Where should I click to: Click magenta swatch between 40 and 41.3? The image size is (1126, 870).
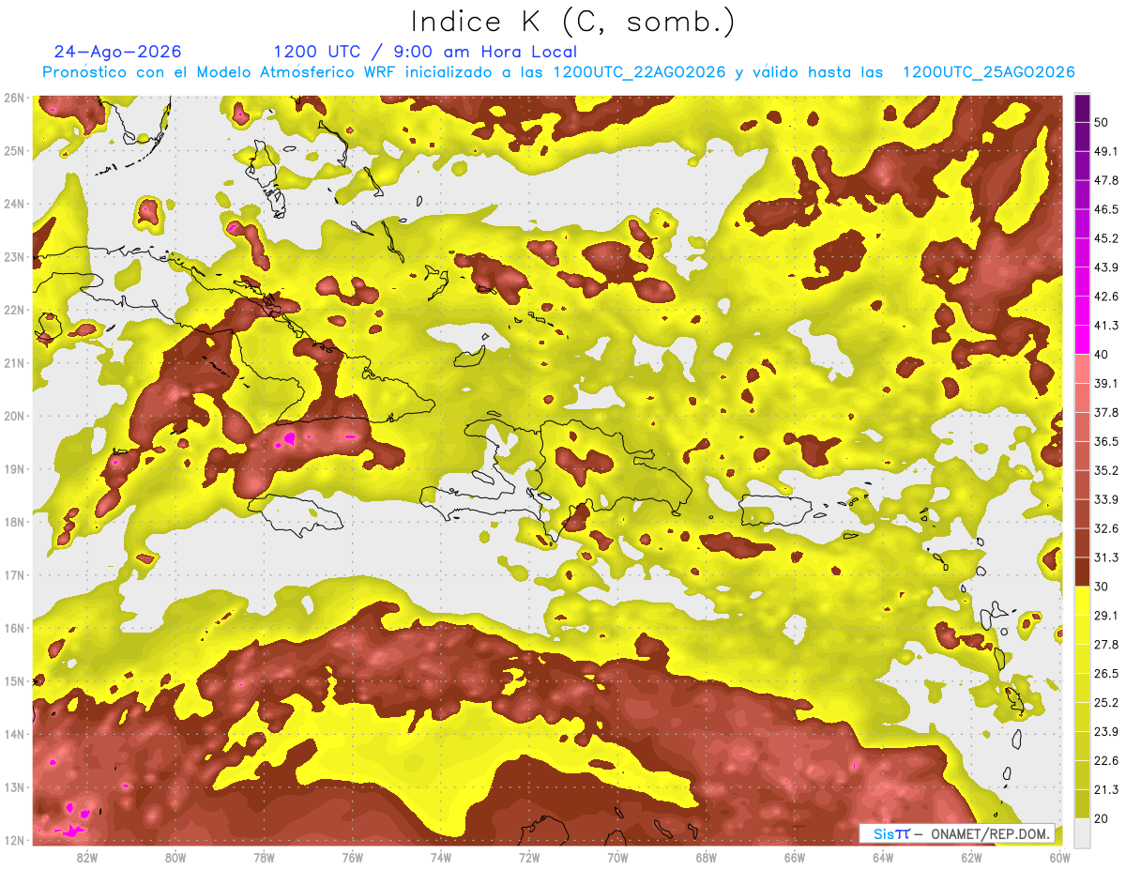(1082, 340)
